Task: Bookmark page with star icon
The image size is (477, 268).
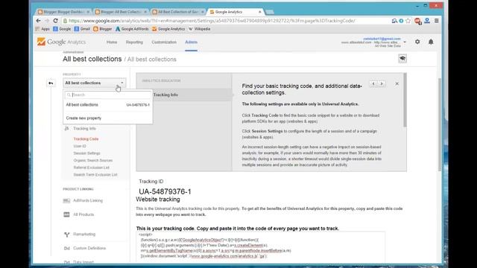Action: (408, 21)
